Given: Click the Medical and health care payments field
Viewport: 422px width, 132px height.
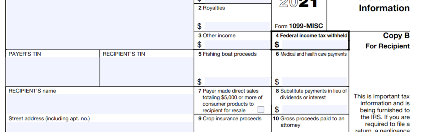Looking at the screenshot, I should (x=315, y=82).
